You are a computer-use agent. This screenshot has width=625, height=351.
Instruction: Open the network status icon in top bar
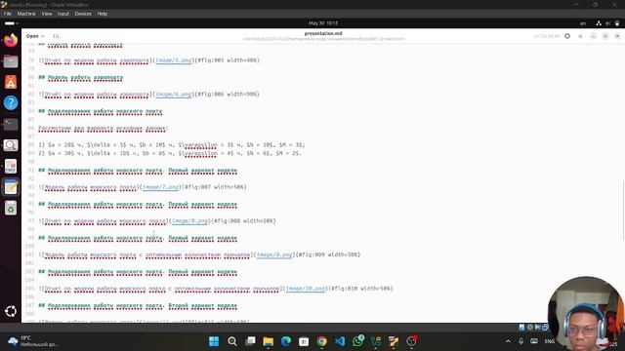[x=599, y=23]
